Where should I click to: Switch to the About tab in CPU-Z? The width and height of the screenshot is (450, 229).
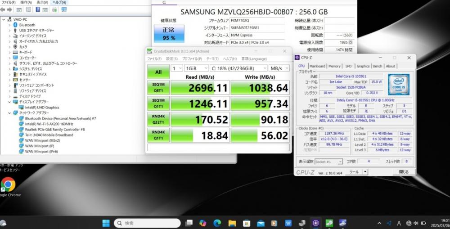coord(390,66)
